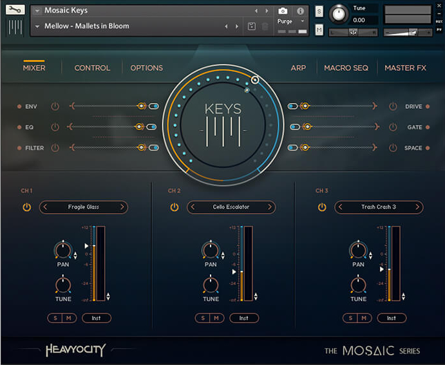This screenshot has width=445, height=365.
Task: Toggle CH 2 power button
Action: tap(175, 207)
